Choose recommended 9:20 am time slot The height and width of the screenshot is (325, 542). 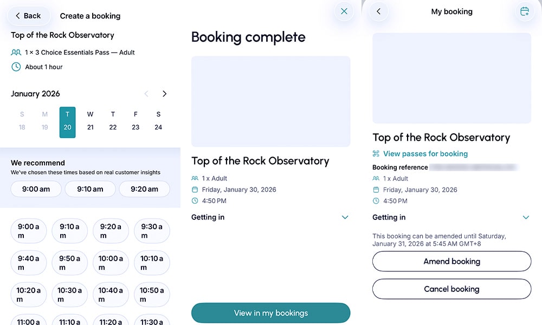pyautogui.click(x=145, y=189)
